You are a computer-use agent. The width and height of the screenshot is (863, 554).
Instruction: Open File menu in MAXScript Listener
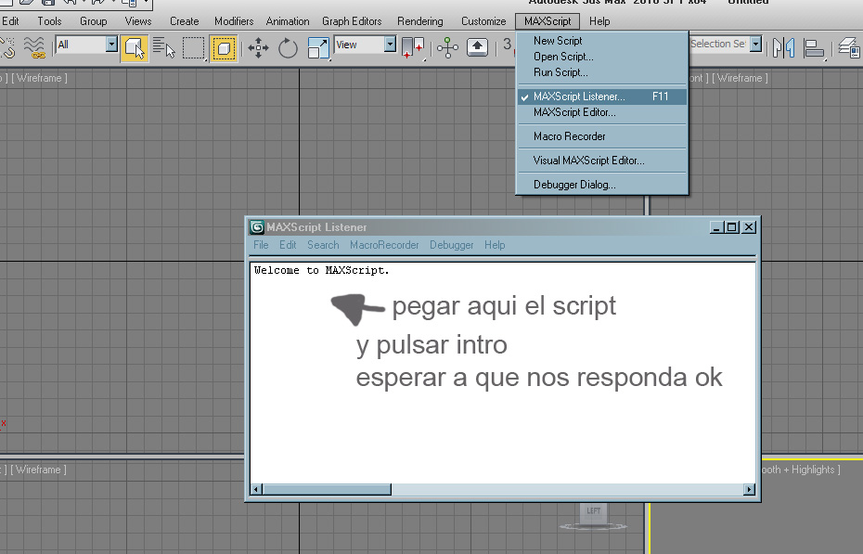click(261, 245)
